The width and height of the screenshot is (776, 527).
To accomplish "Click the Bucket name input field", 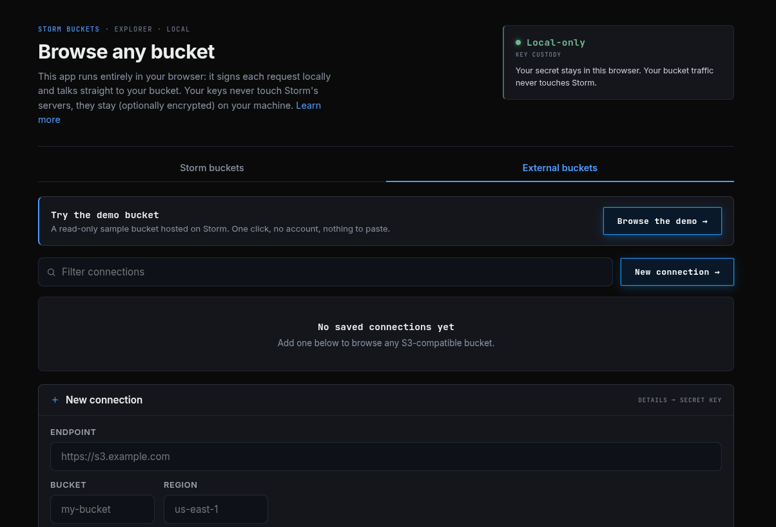I will tap(102, 510).
